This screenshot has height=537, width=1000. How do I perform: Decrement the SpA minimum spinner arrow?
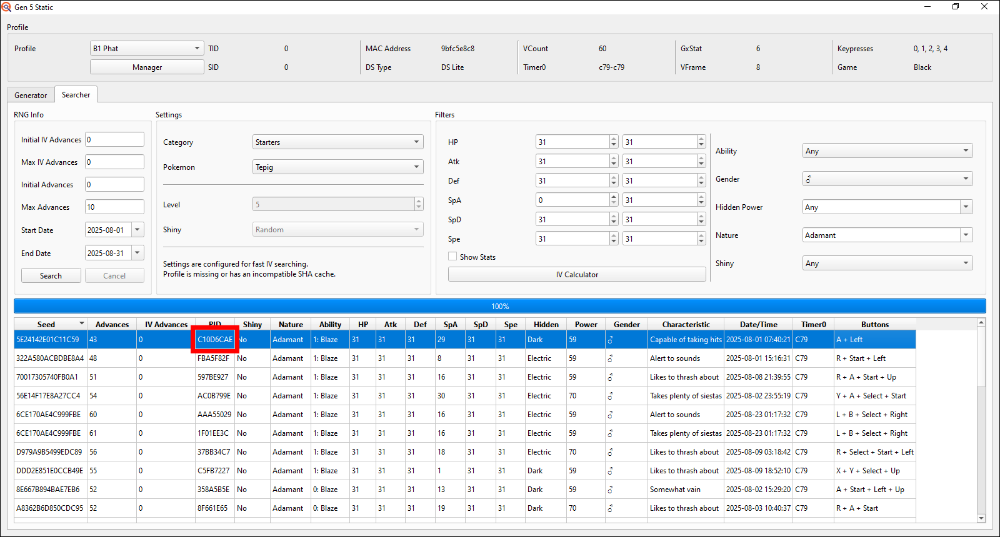614,203
